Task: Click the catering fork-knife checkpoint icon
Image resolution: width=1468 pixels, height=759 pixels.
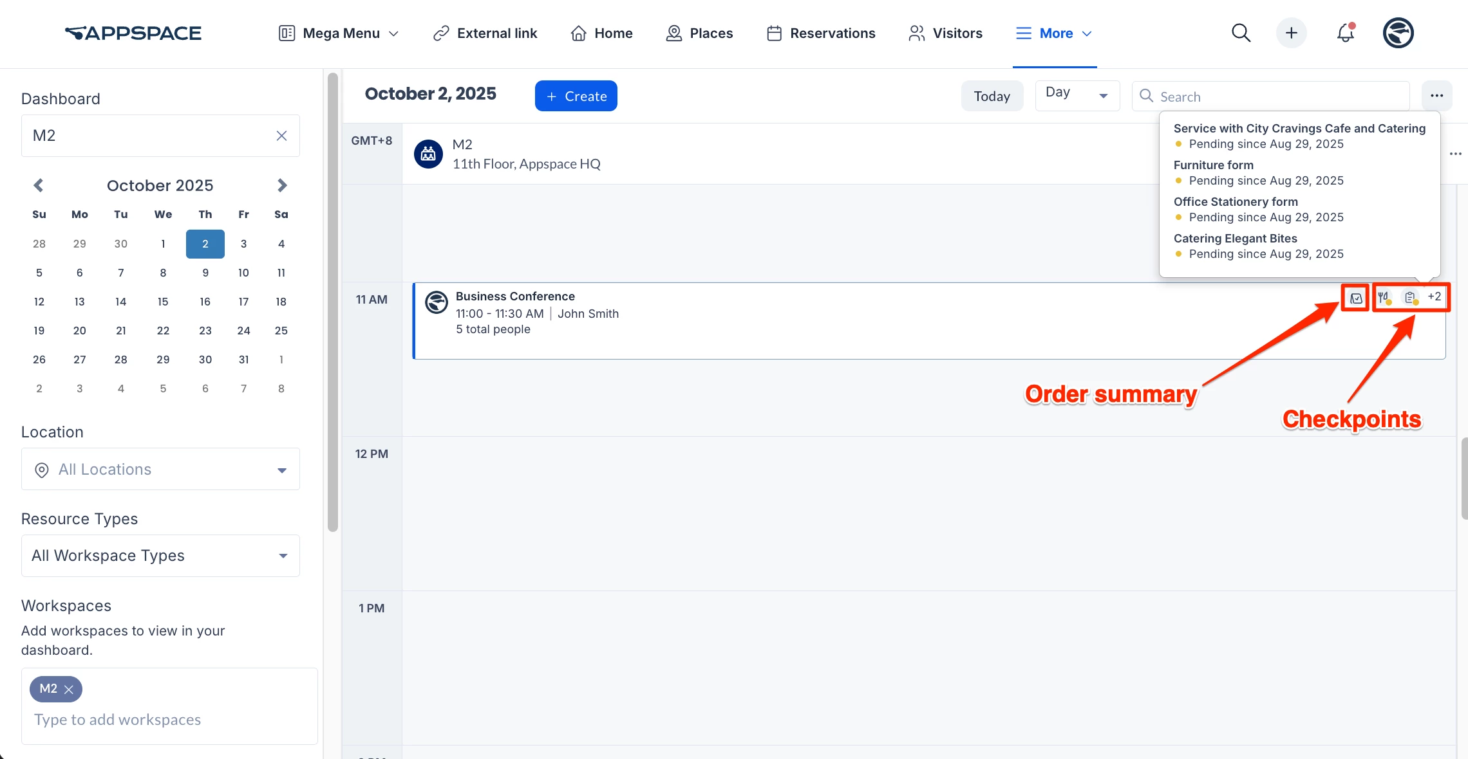Action: tap(1384, 297)
